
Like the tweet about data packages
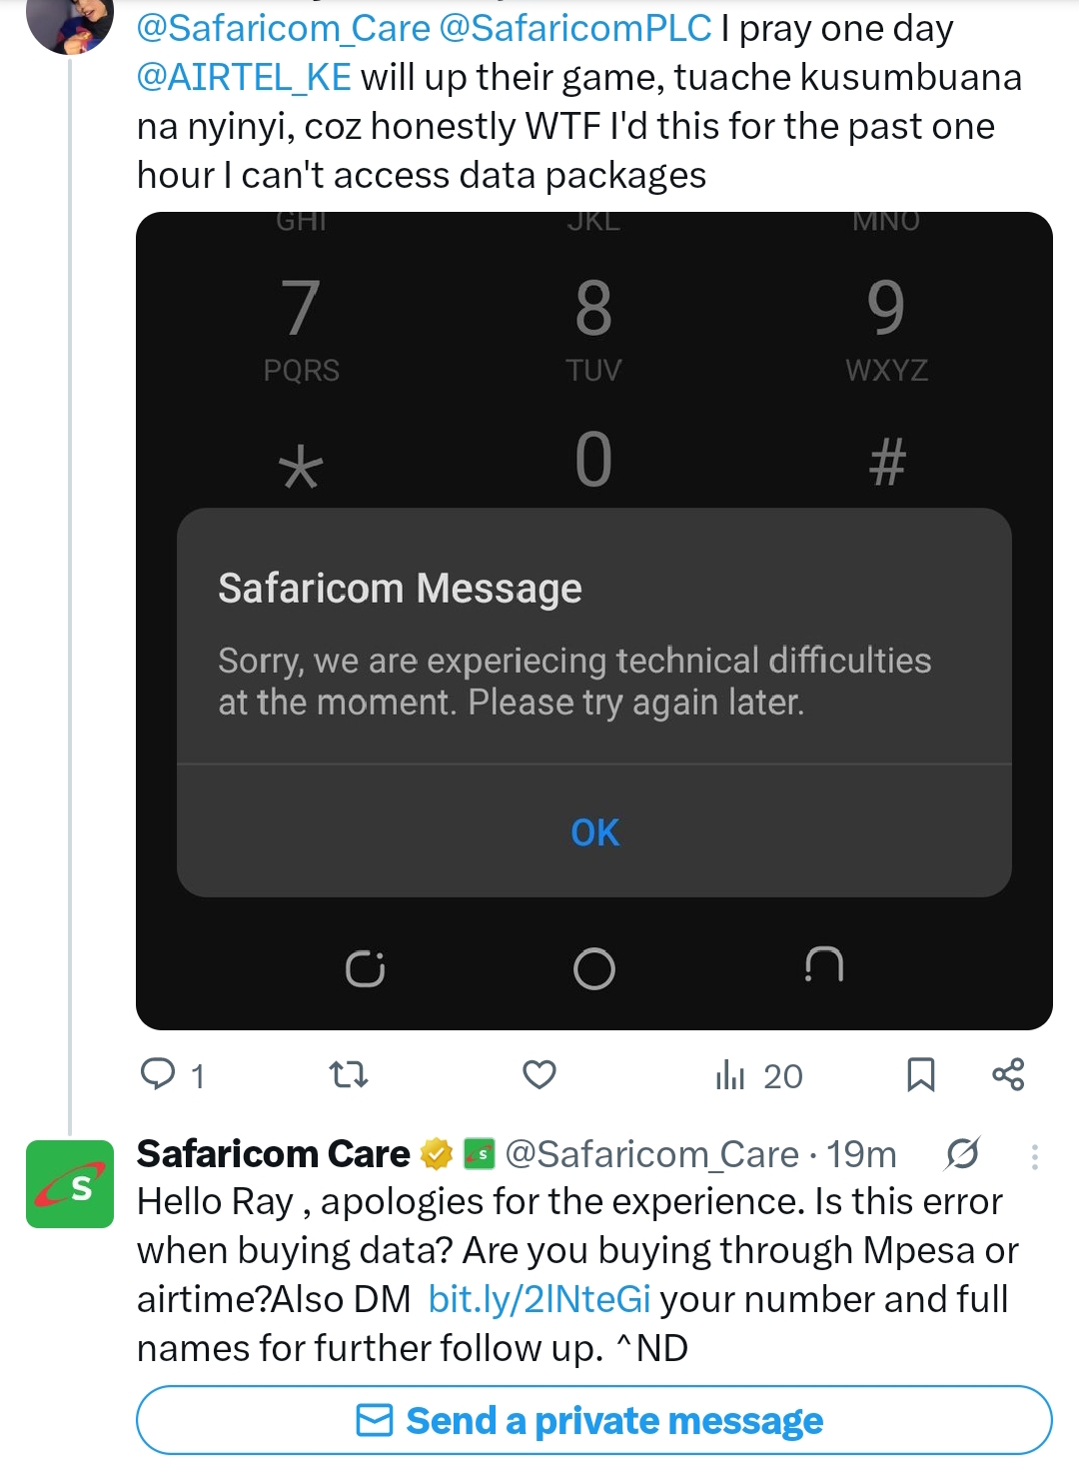coord(539,1073)
